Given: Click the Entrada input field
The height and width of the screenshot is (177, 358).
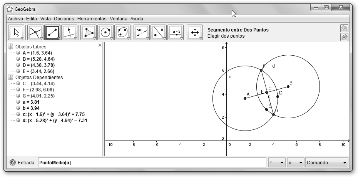Looking at the screenshot, I should click(152, 163).
